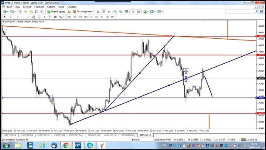
Task: Switch timeframe to W1
Action: coord(107,17)
